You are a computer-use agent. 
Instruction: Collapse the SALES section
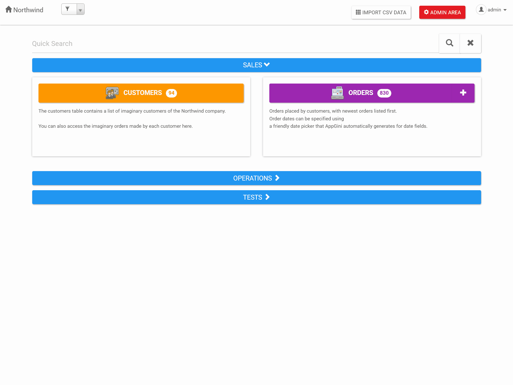[256, 65]
